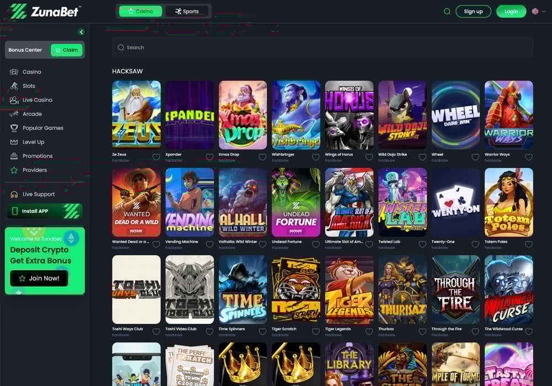Switch to the Sports tab

point(187,10)
